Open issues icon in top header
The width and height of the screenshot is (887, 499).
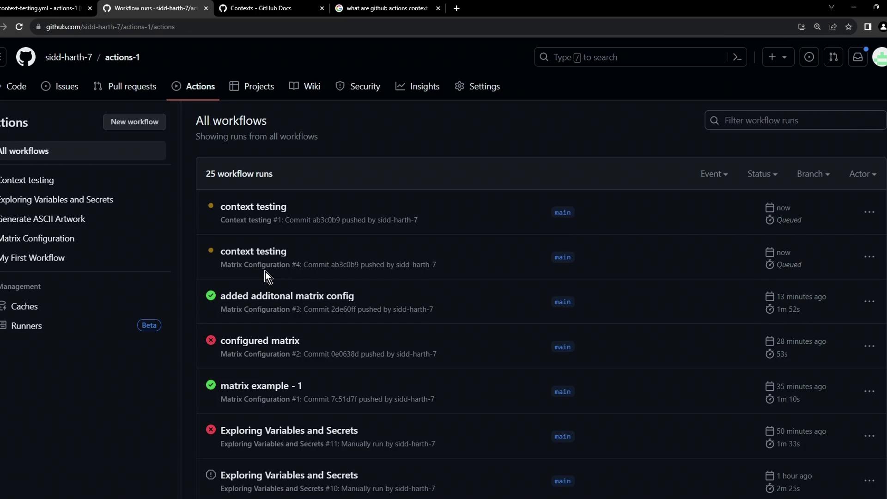click(809, 57)
